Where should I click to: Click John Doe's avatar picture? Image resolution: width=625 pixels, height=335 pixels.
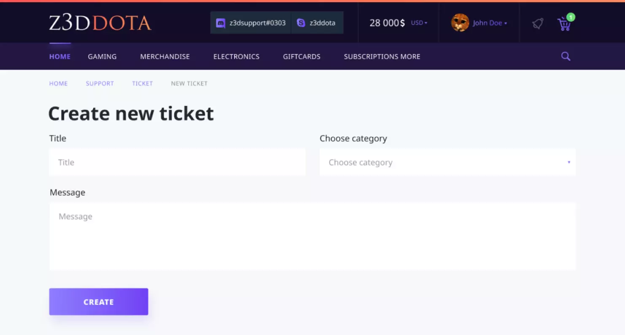(x=460, y=23)
